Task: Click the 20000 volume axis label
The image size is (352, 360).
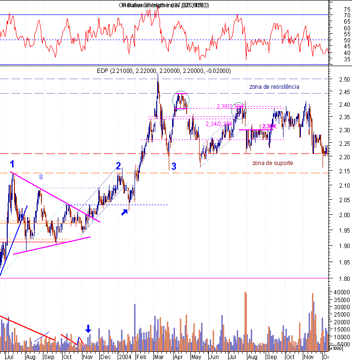Action: point(342,322)
